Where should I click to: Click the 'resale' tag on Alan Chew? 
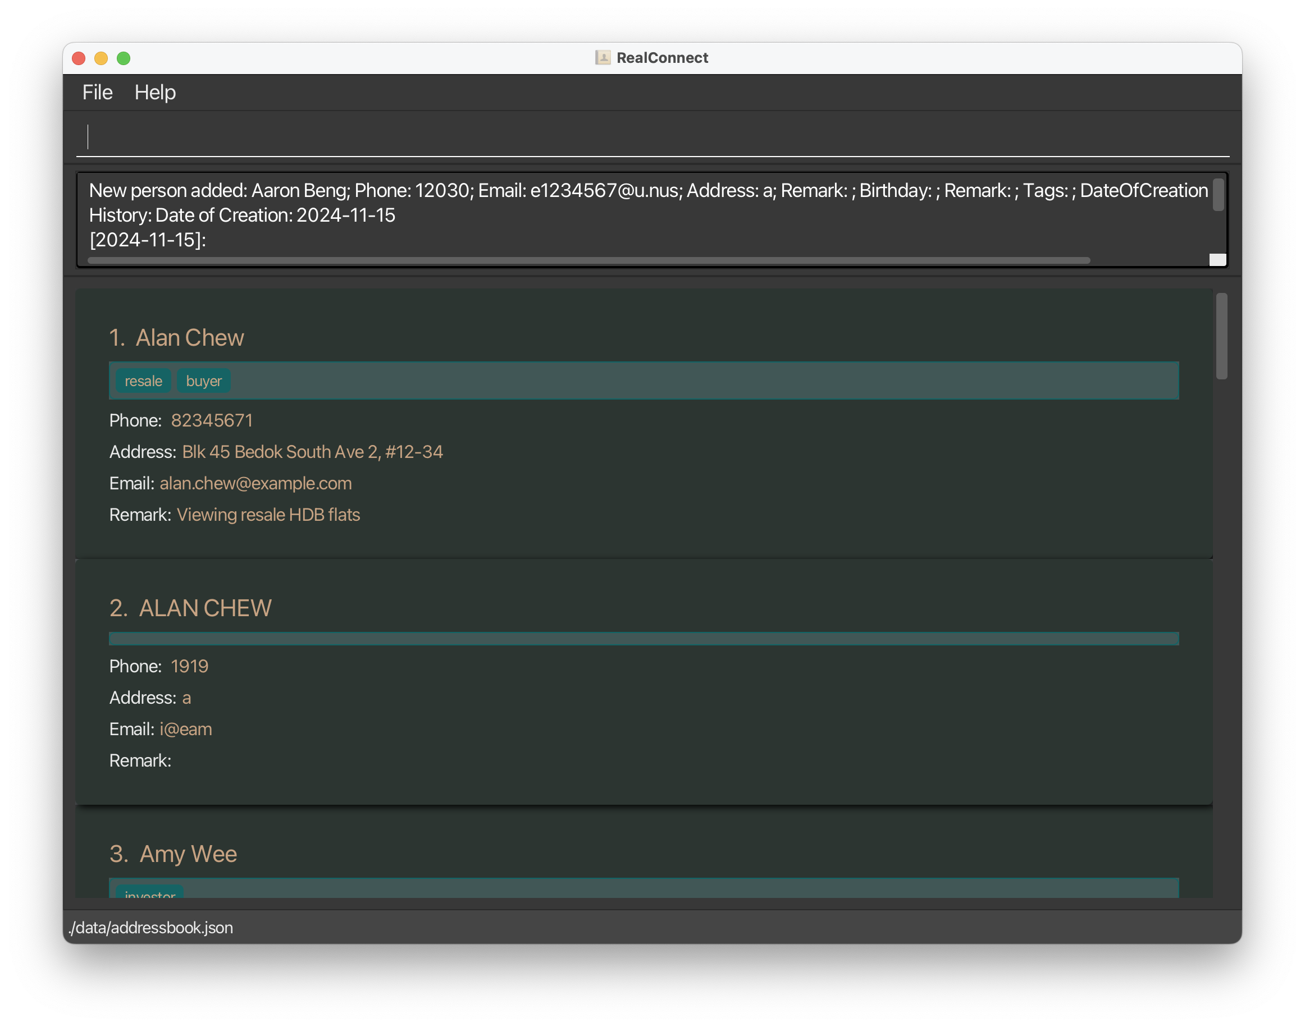click(143, 381)
